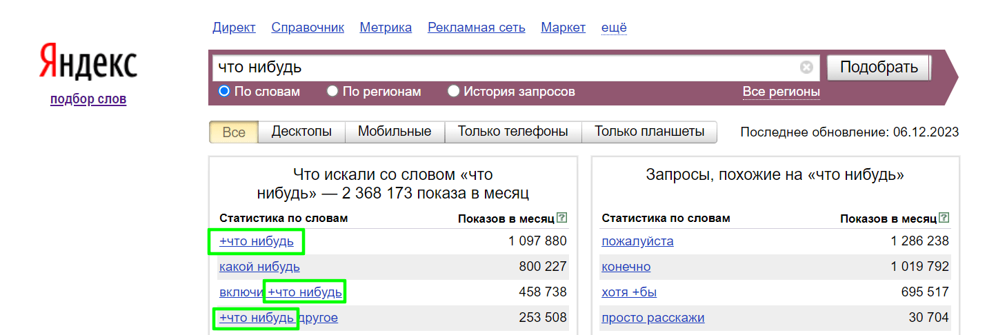
Task: Open help icon beside left Показов в месяц
Action: (x=562, y=218)
